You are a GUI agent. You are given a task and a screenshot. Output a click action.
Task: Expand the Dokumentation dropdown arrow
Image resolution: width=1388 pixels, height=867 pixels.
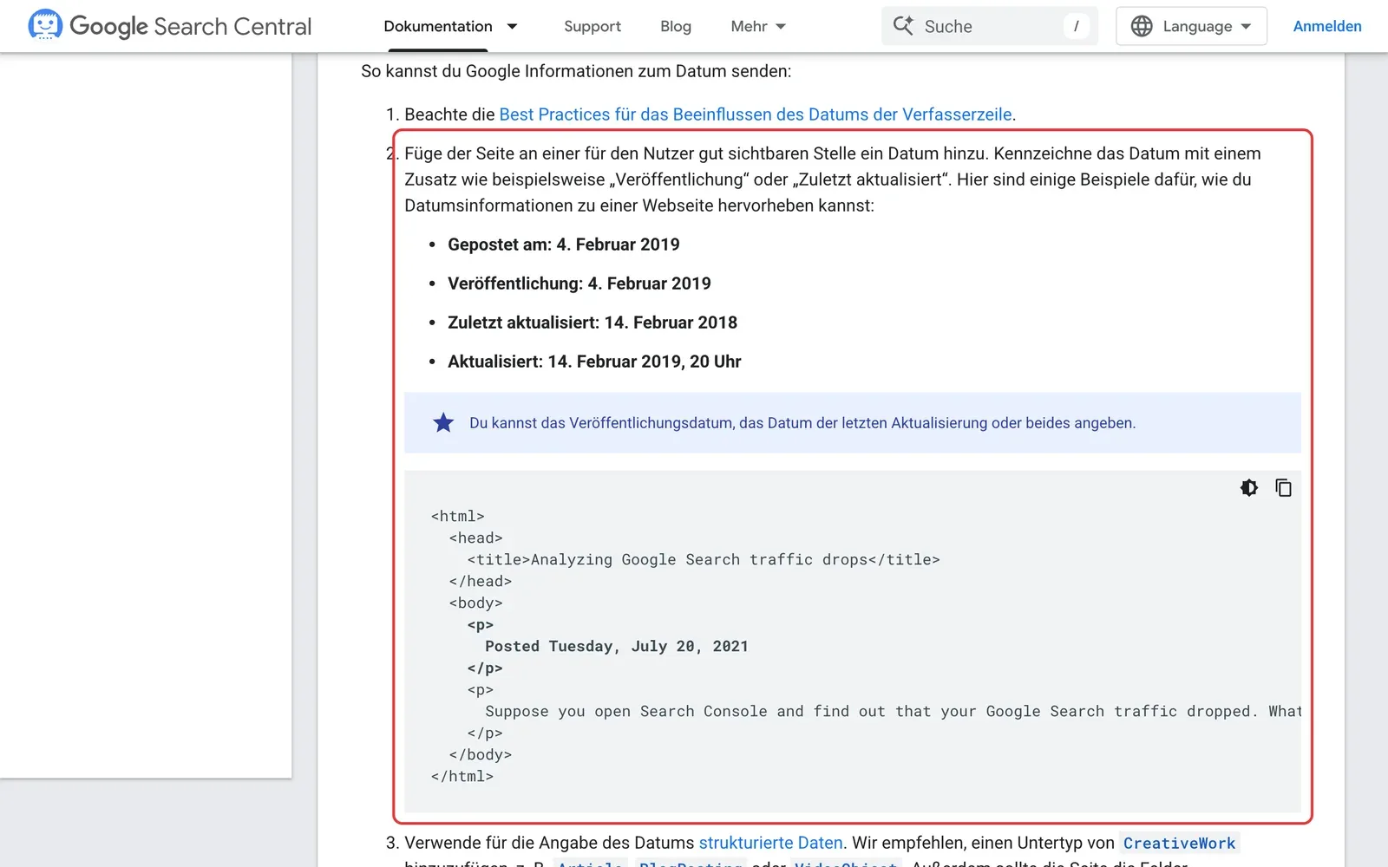click(512, 26)
